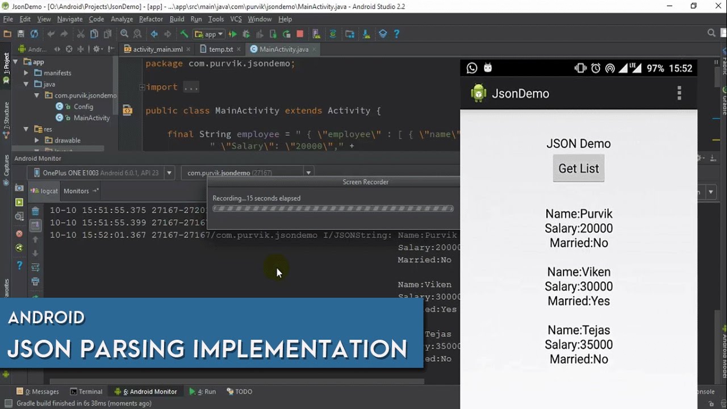Toggle the Project tool window stripe button
This screenshot has width=727, height=409.
[6, 68]
